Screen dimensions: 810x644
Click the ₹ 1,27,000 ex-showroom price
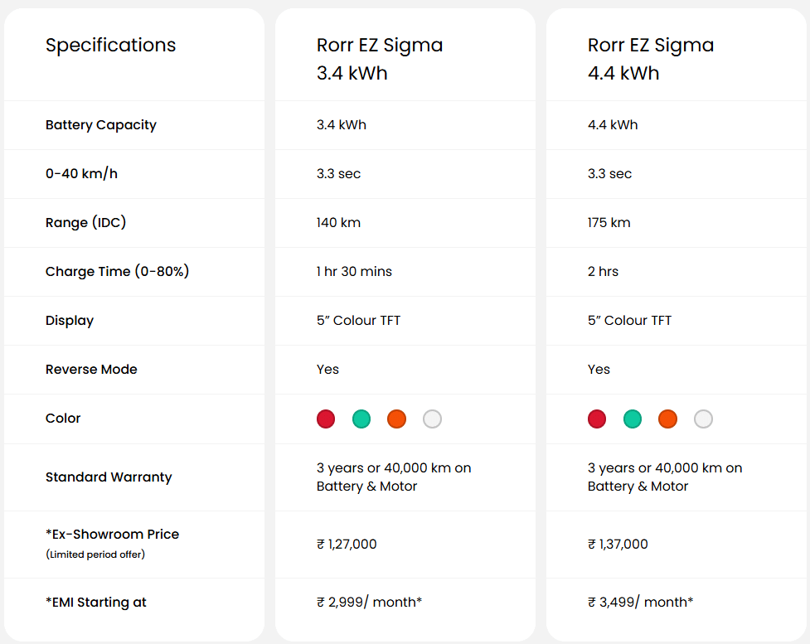[x=347, y=545]
